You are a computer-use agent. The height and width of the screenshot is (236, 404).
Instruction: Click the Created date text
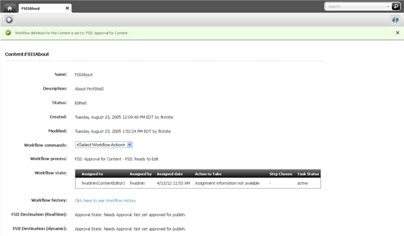tap(124, 117)
